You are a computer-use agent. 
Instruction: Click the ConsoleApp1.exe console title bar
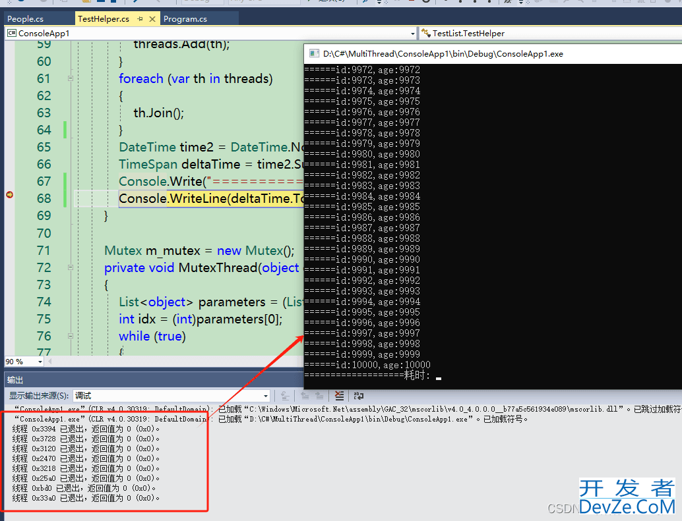[493, 54]
